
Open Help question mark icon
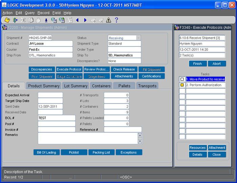pyautogui.click(x=116, y=20)
